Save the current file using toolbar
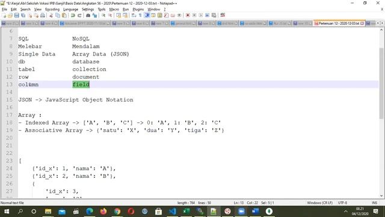Screen dimensions: 385x217 [x=16, y=15]
